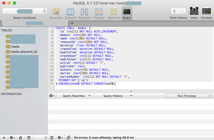The image size is (214, 140).
Task: Open the Run Previous dropdown arrow
Action: pos(210,96)
